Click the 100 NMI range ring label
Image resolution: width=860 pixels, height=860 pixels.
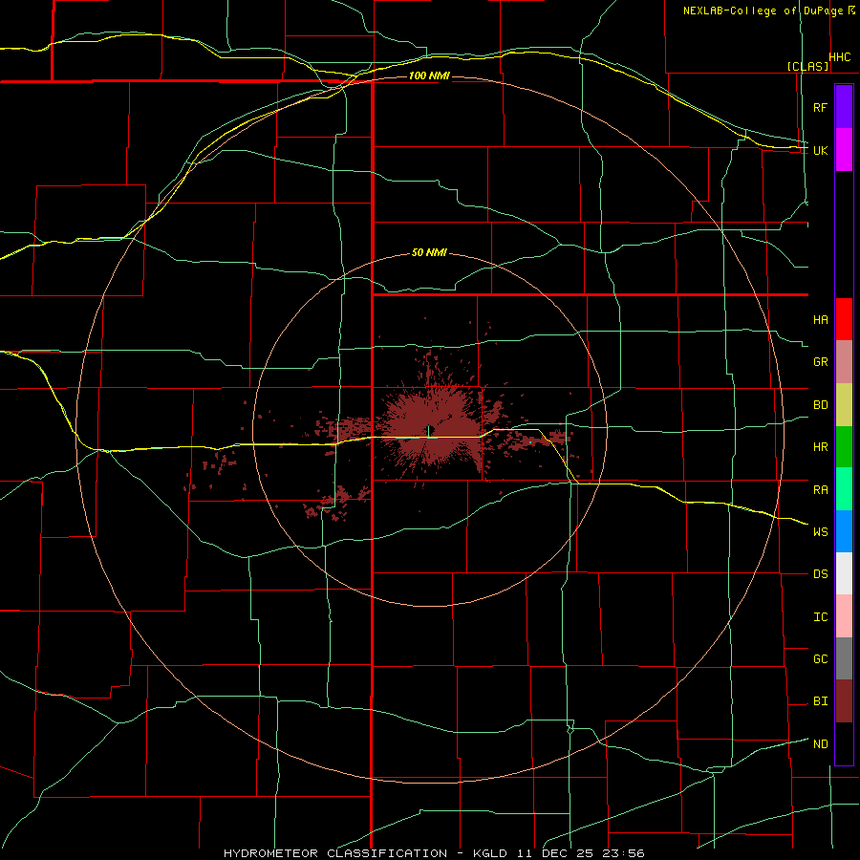coord(429,75)
